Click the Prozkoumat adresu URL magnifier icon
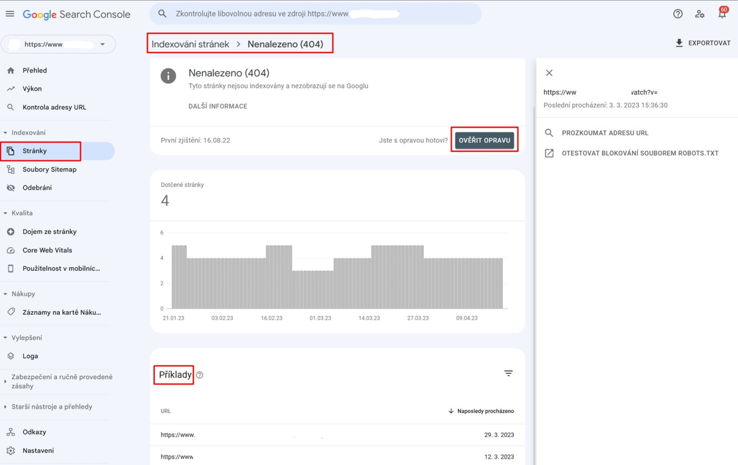This screenshot has height=465, width=738. [549, 133]
